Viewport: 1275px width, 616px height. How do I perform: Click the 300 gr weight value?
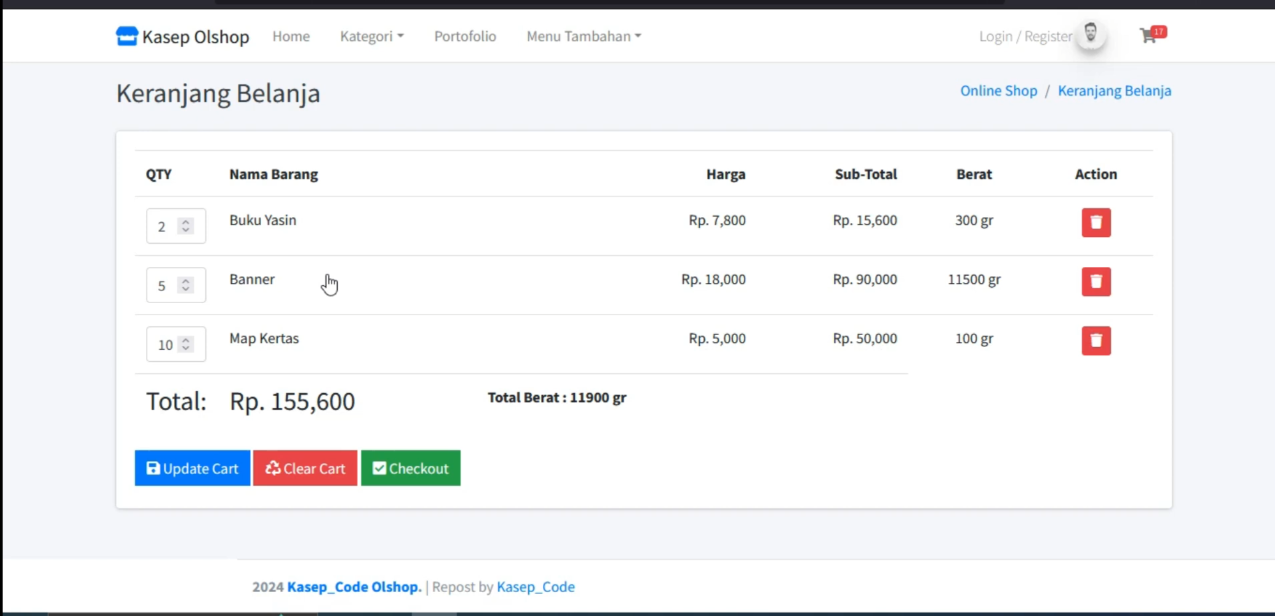973,220
